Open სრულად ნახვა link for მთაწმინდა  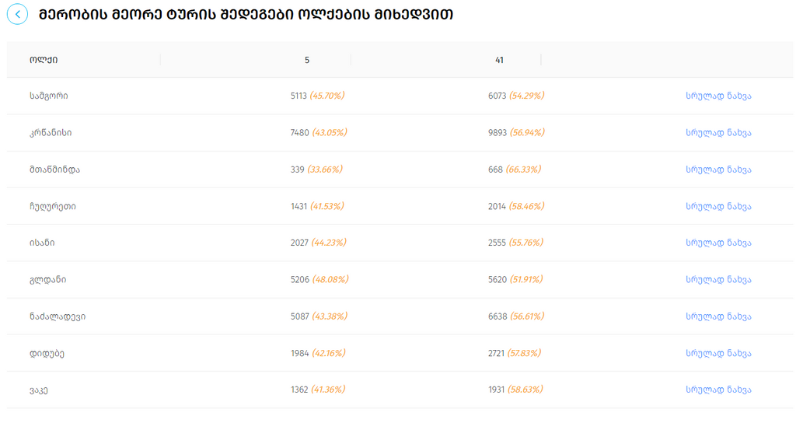[x=718, y=170]
